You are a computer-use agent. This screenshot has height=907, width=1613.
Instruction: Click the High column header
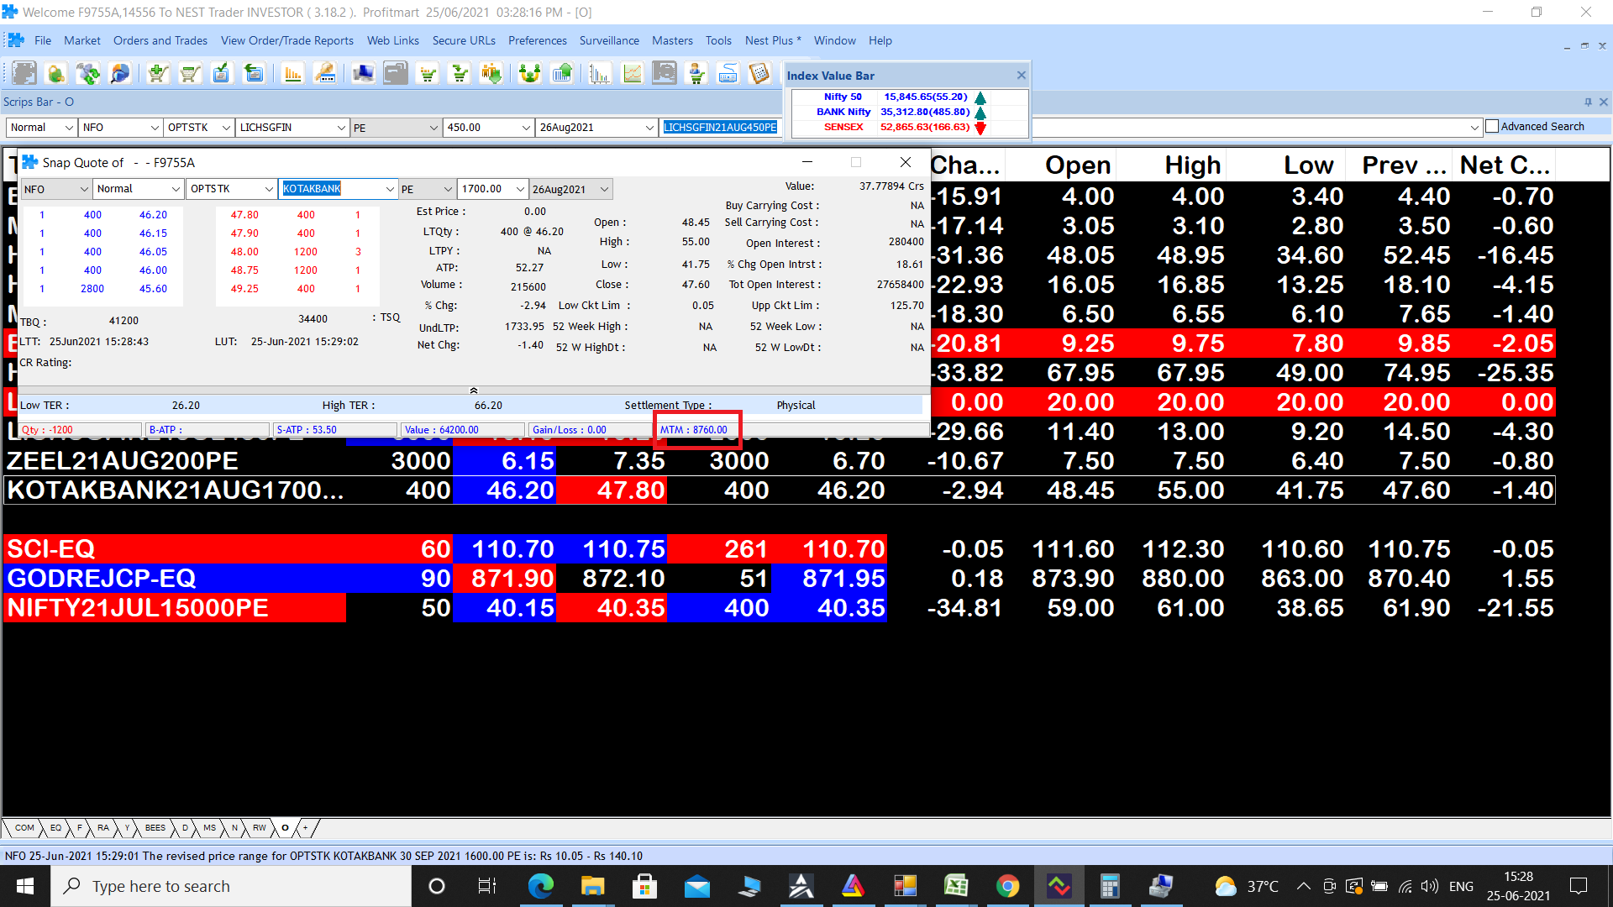[x=1192, y=165]
